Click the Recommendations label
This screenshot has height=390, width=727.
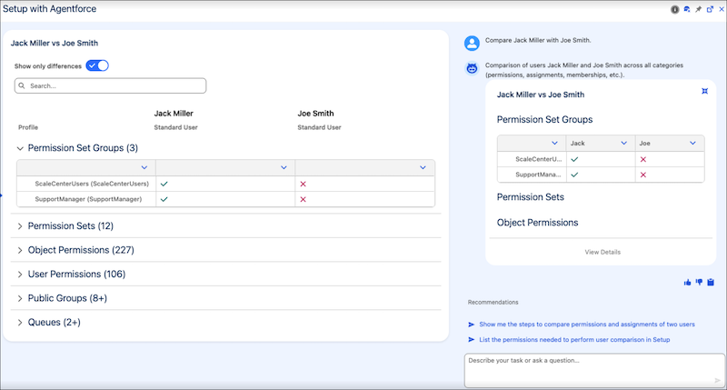pyautogui.click(x=493, y=303)
